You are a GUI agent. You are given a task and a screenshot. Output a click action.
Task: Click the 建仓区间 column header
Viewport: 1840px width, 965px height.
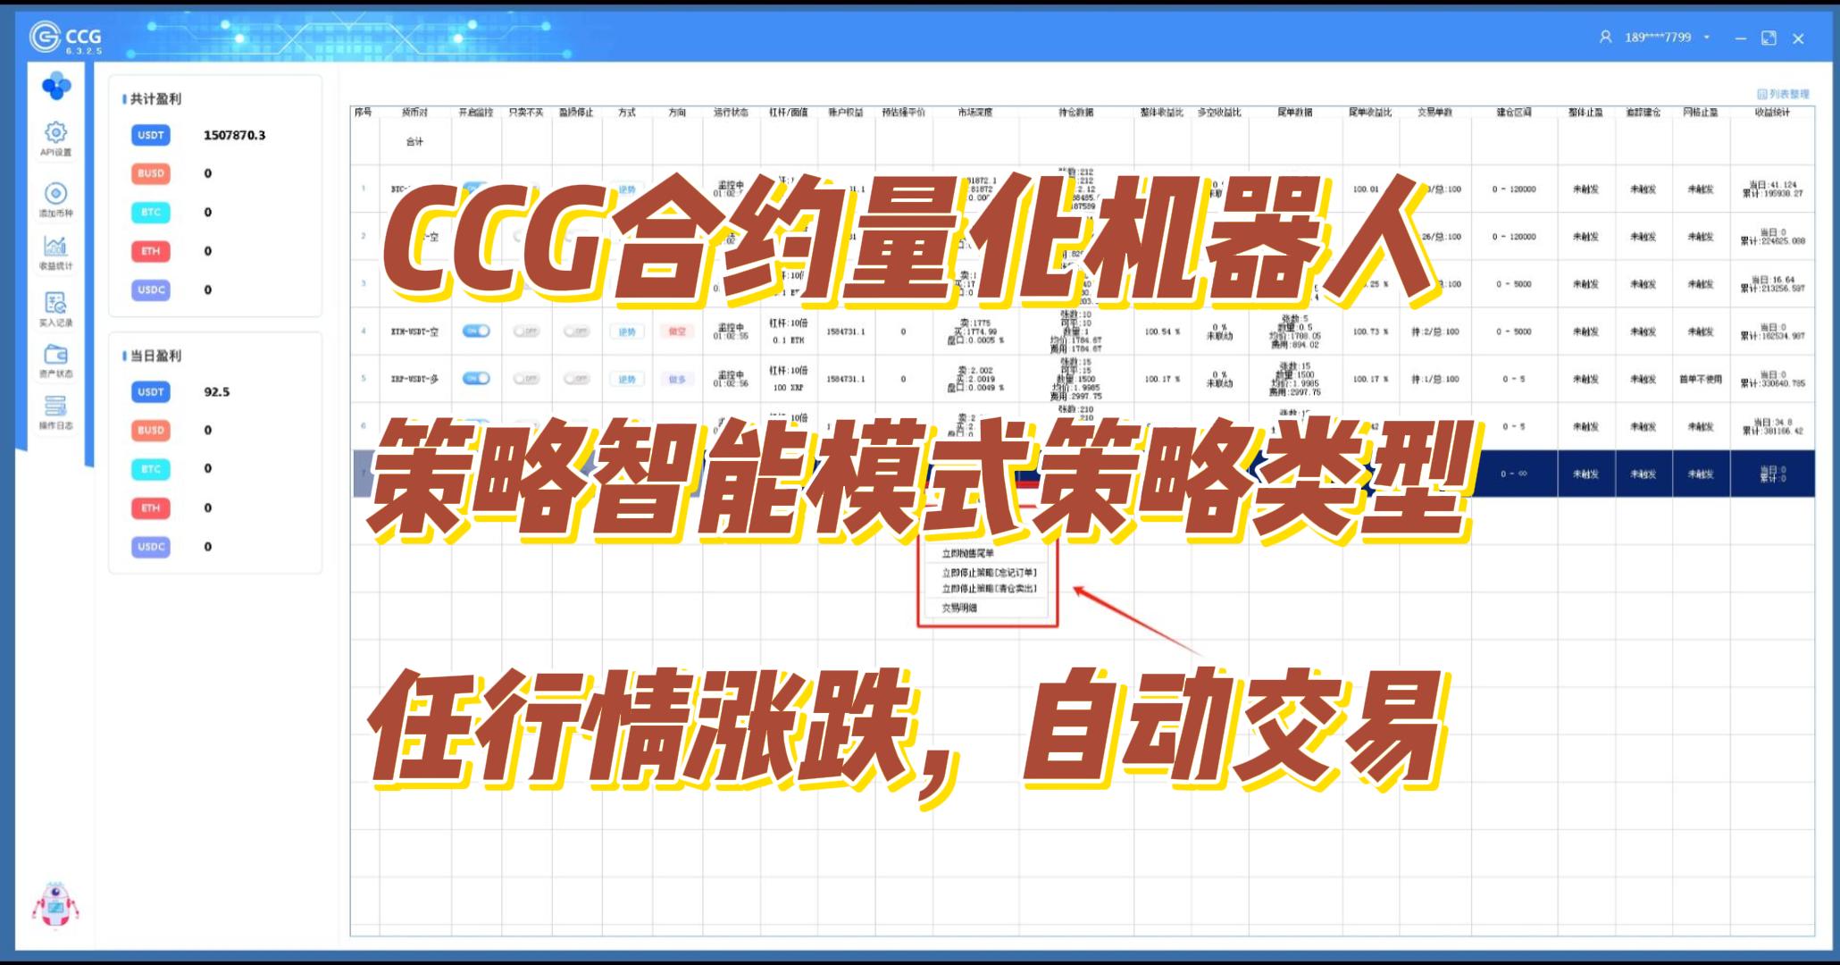(1514, 113)
